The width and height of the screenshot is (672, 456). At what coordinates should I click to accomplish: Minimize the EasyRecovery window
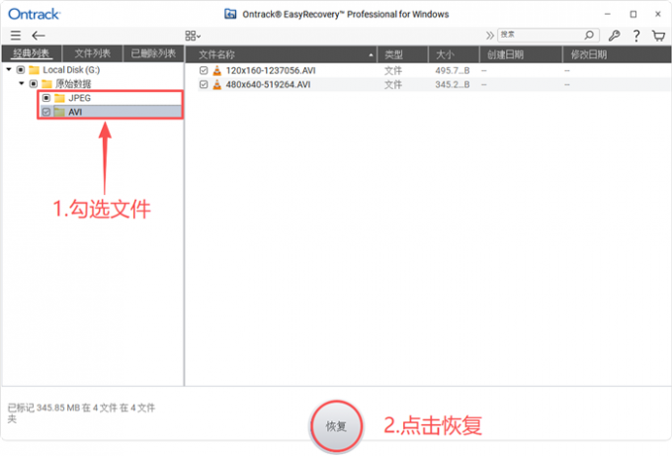coord(608,14)
